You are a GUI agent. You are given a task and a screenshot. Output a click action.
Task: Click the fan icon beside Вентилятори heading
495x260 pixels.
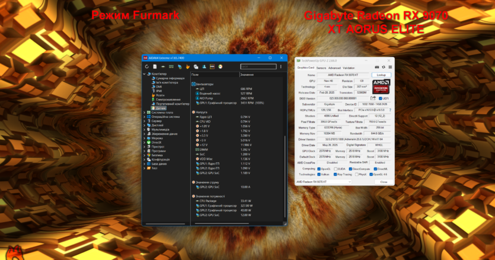point(193,84)
